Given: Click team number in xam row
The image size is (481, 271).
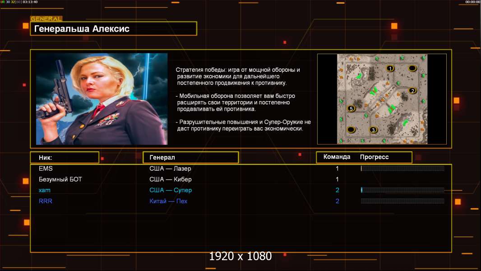Looking at the screenshot, I should (337, 190).
